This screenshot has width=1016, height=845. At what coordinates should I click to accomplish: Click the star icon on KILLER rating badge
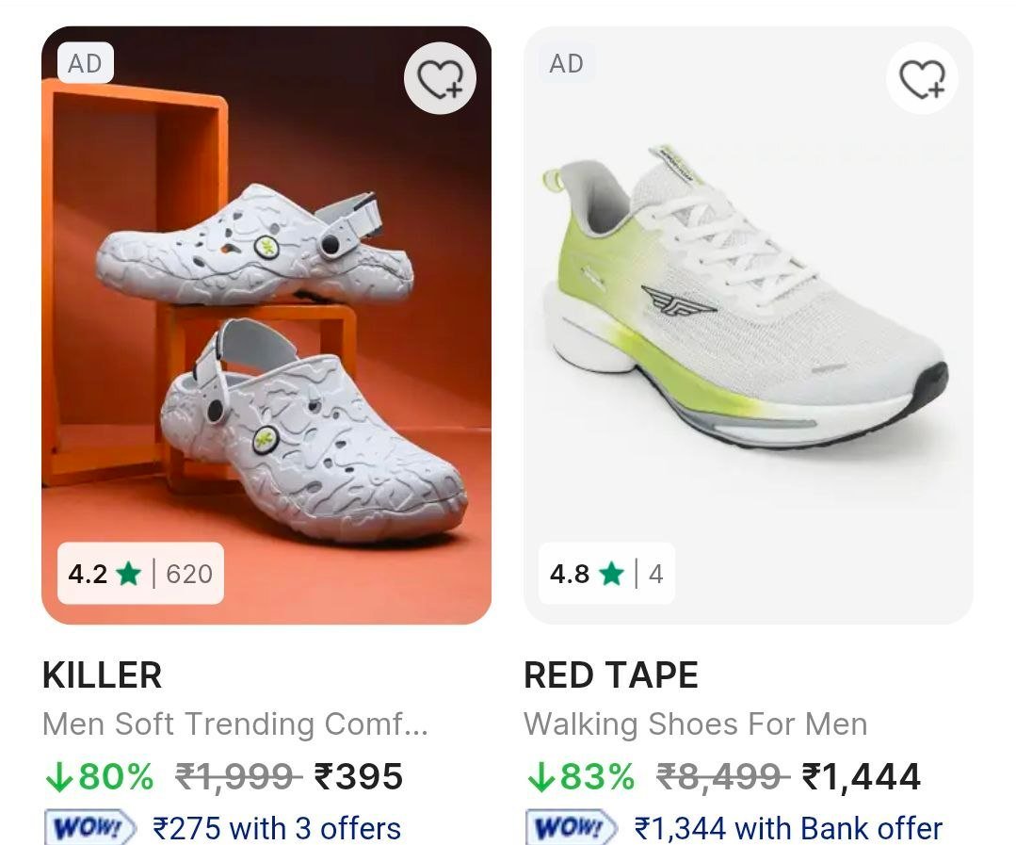tap(127, 575)
